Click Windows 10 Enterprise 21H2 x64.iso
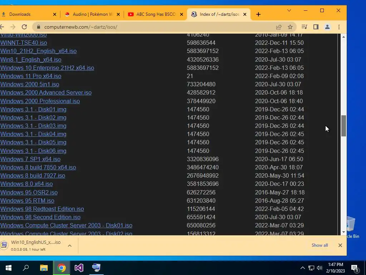The height and width of the screenshot is (275, 366). click(x=47, y=68)
